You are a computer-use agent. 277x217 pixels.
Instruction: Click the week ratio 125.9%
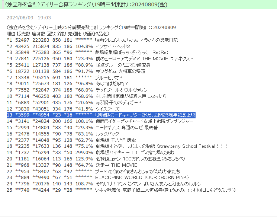pyautogui.click(x=84, y=159)
